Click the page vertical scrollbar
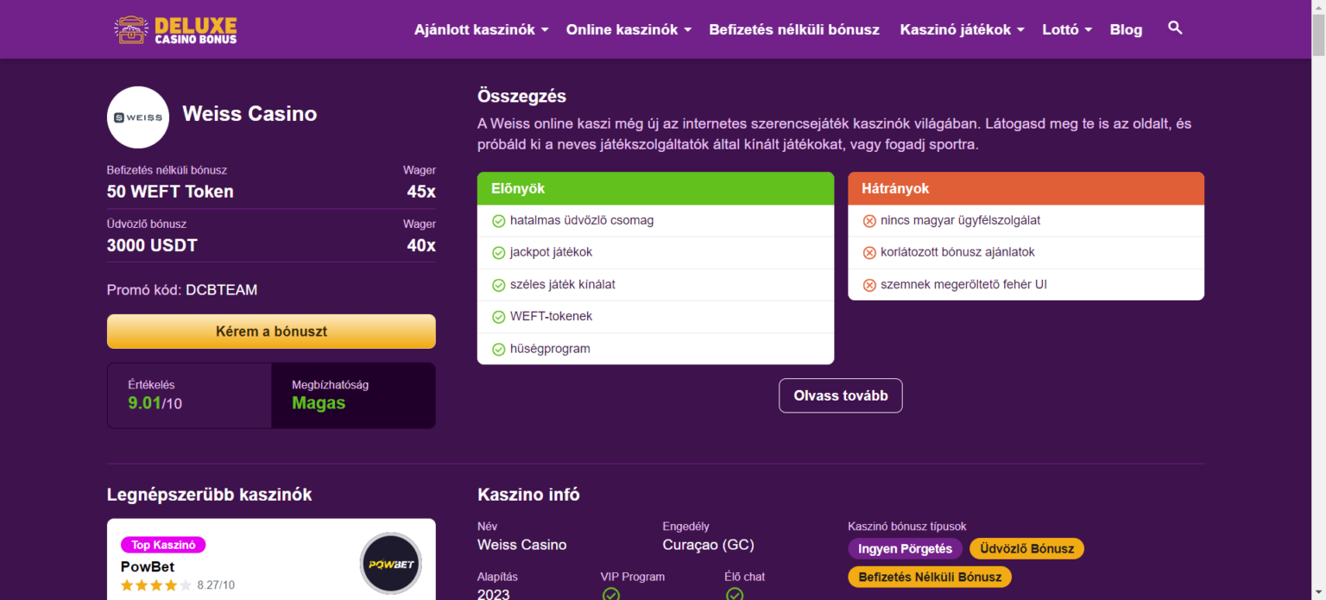 click(1318, 259)
